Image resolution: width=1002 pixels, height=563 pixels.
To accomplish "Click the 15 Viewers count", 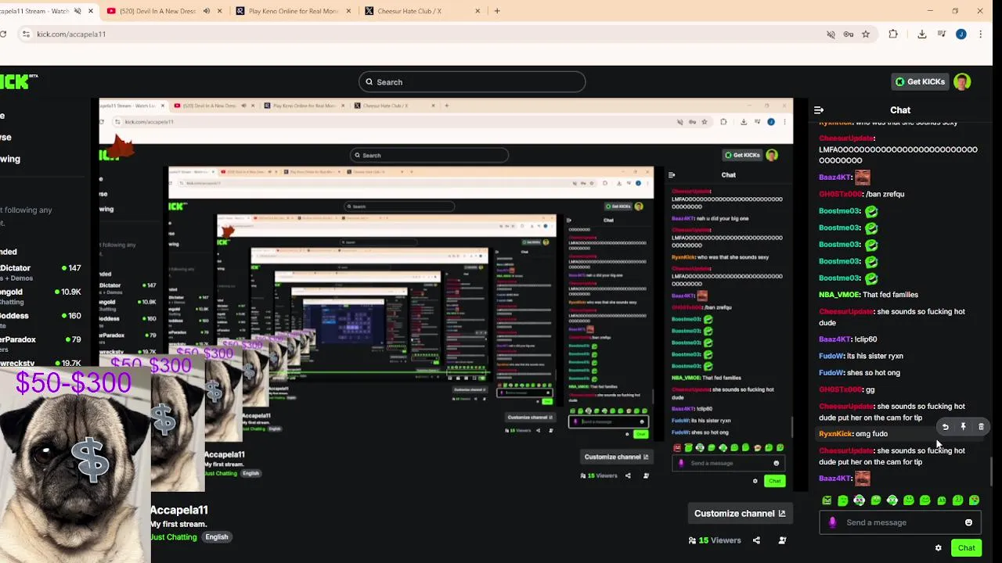I will tap(715, 540).
